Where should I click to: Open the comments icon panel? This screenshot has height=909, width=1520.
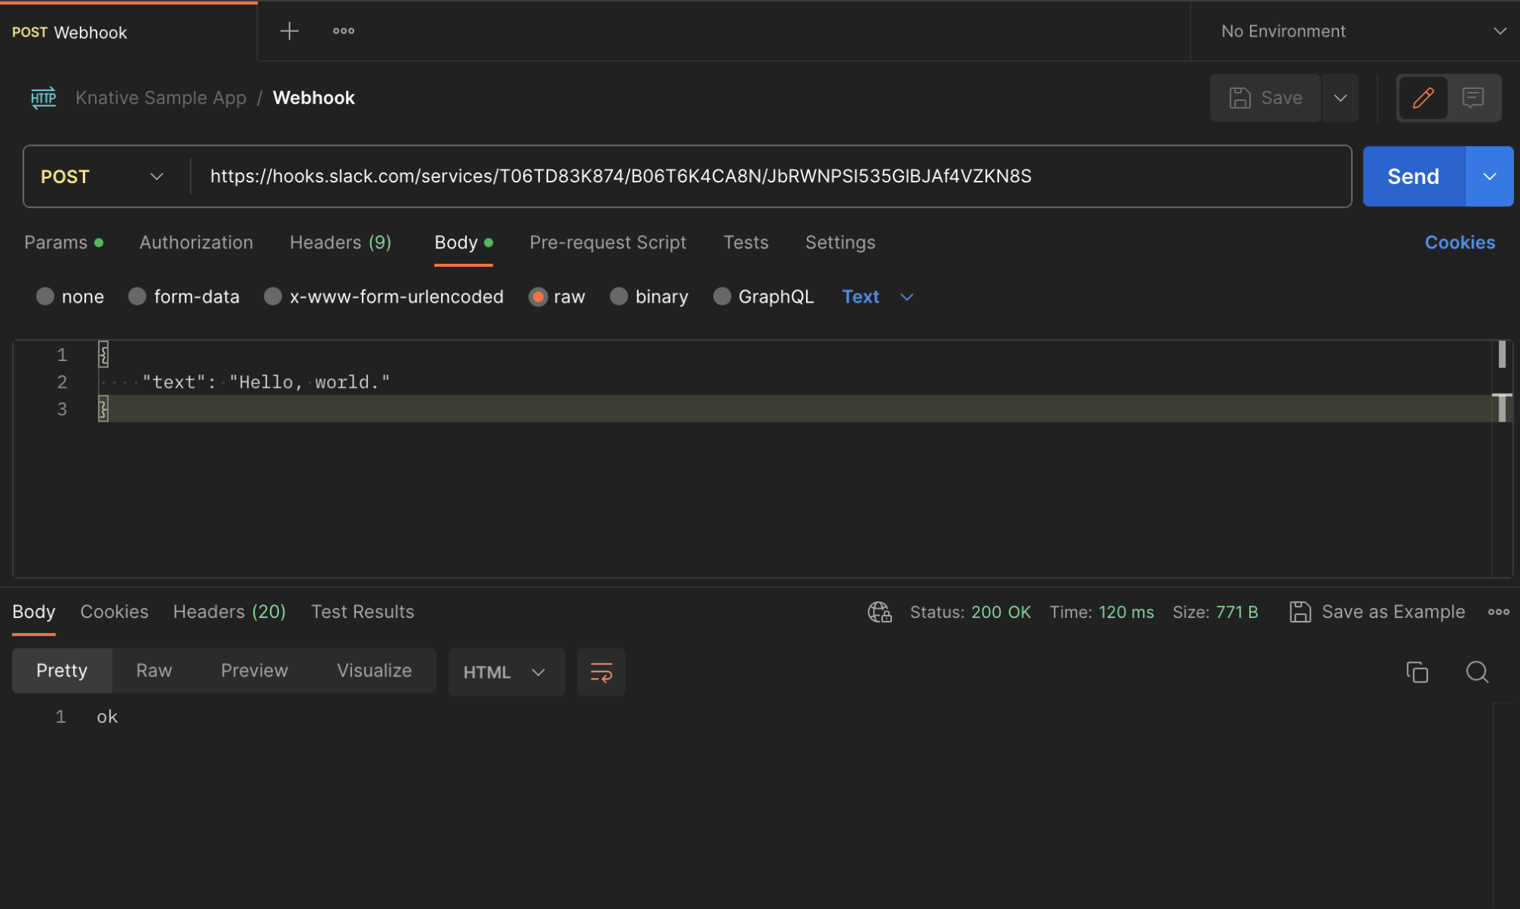[x=1473, y=98]
